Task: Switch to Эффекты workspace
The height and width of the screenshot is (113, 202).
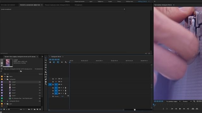Action: [100, 1]
